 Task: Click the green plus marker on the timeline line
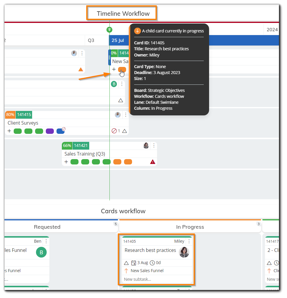click(x=109, y=30)
